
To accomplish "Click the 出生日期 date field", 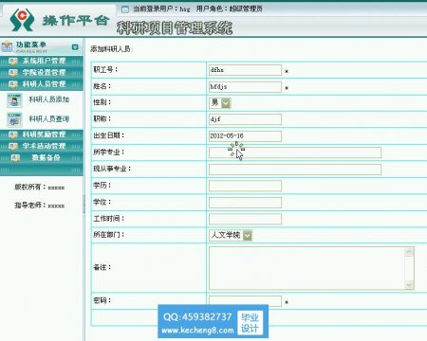I will click(x=245, y=136).
